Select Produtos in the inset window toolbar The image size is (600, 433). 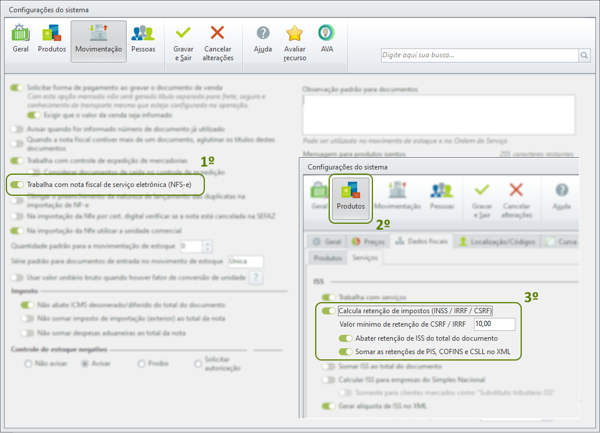[351, 199]
